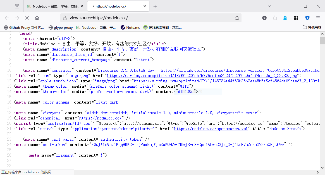Follow the canonical https://nodeloc.cc/ link

pos(100,118)
